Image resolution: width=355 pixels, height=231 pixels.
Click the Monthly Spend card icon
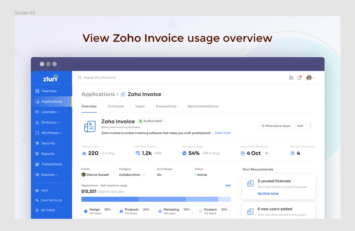138,153
